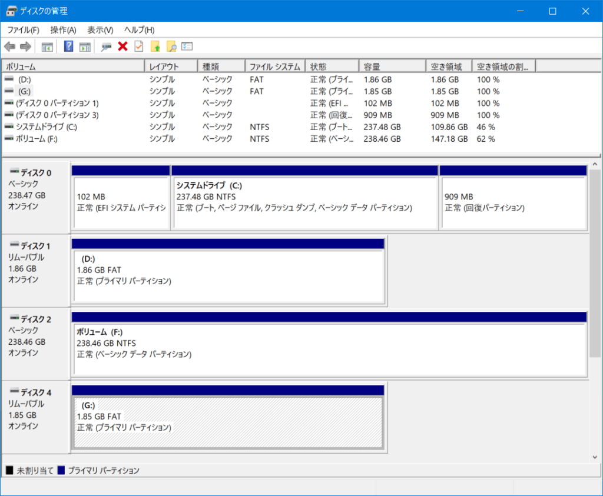The height and width of the screenshot is (496, 603).
Task: Click the Properties checkmark page icon
Action: tap(139, 46)
